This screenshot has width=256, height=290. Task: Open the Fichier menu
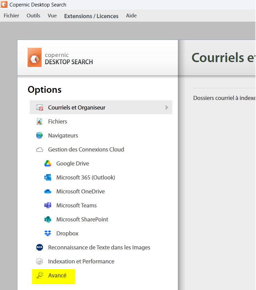[x=12, y=16]
